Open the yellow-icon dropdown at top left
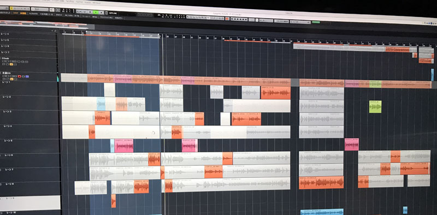The width and height of the screenshot is (437, 215). pyautogui.click(x=20, y=9)
